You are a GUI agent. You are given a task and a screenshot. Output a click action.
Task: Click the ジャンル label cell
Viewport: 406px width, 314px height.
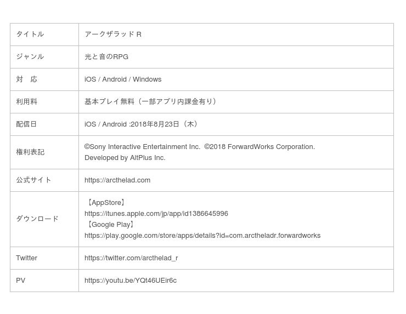click(x=30, y=57)
